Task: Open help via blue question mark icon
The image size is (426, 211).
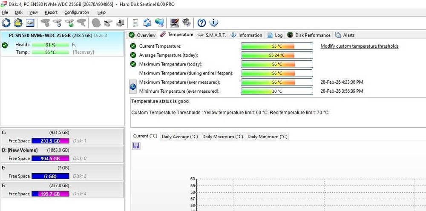Action: pyautogui.click(x=201, y=23)
